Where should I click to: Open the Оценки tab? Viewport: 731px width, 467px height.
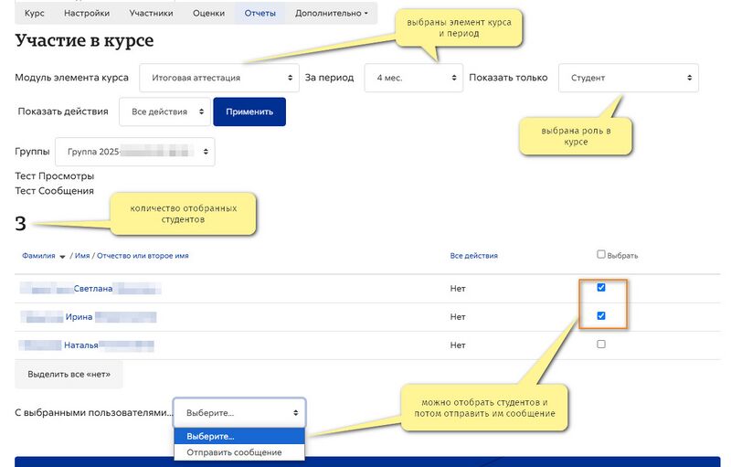point(209,14)
